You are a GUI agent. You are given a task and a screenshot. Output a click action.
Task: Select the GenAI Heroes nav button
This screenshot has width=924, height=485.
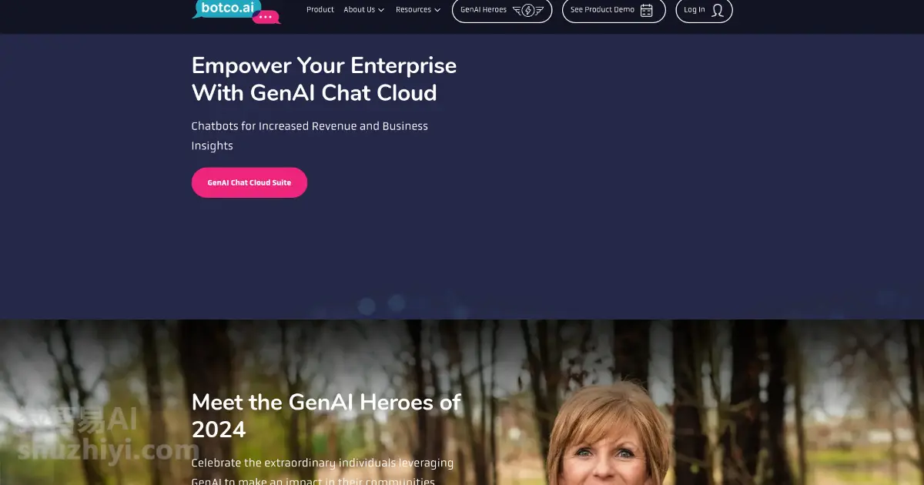(502, 10)
